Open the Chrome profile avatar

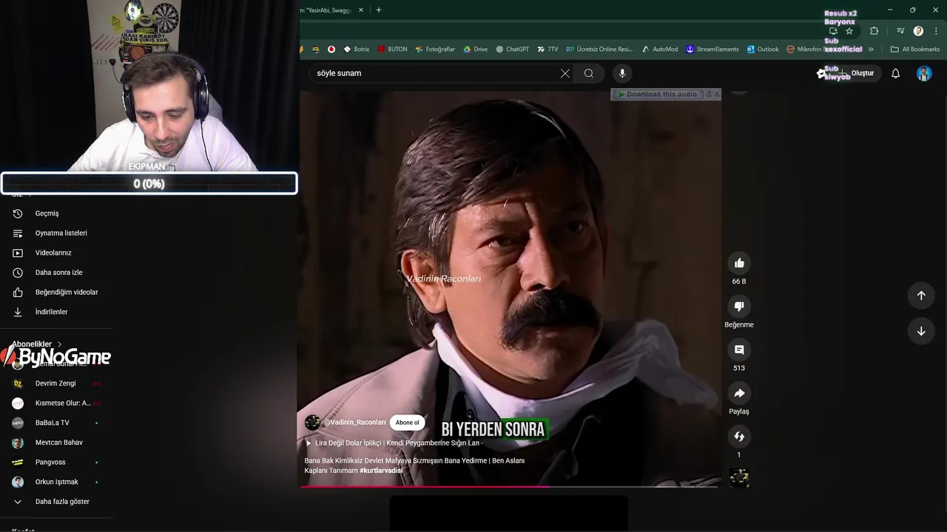918,31
